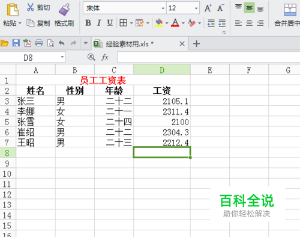This screenshot has height=237, width=300.
Task: Expand the font color dropdown arrow
Action: pos(183,23)
